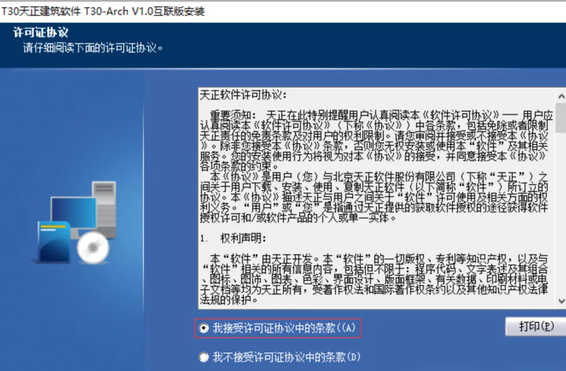Click the Print (P) button
Screen dimensions: 566x371
tap(536, 326)
